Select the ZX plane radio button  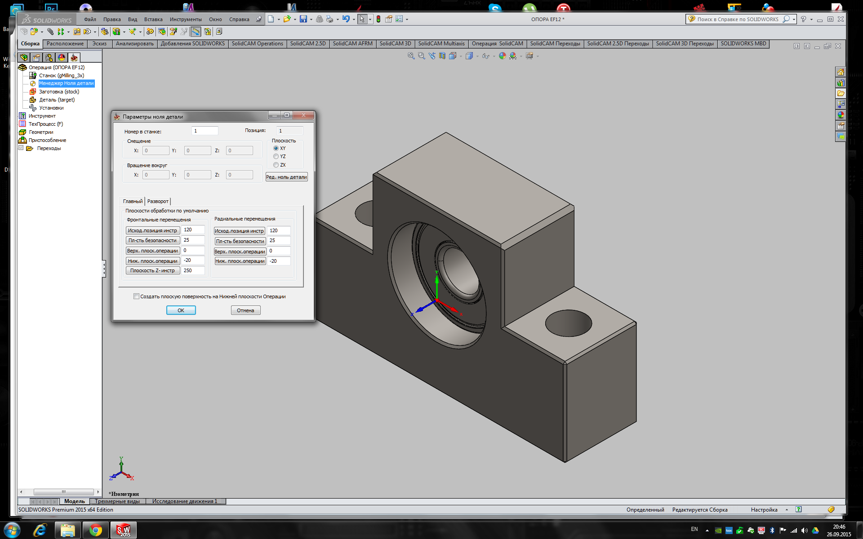[276, 165]
